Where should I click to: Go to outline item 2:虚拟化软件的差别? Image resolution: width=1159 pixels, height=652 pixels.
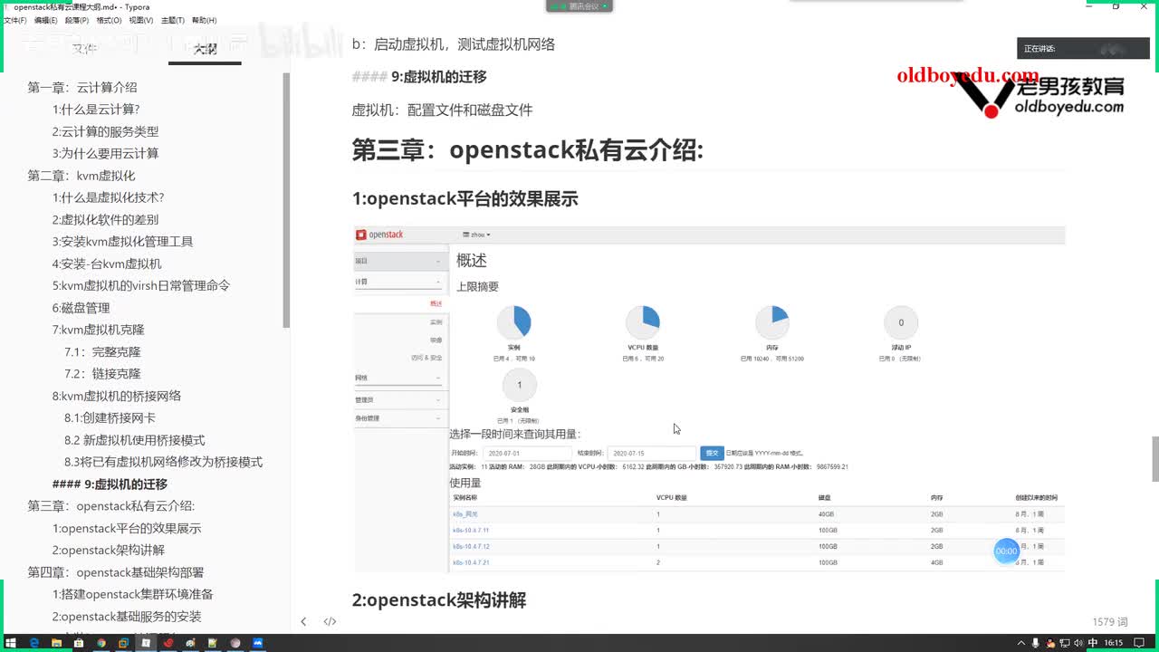tap(105, 219)
